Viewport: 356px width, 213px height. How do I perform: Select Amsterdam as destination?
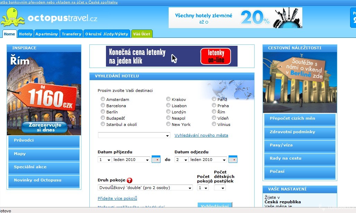tap(103, 99)
